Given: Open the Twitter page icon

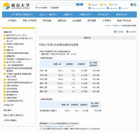Looking at the screenshot, I should (x=135, y=5).
